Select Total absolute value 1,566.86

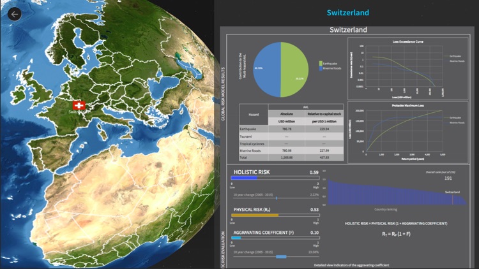point(287,157)
